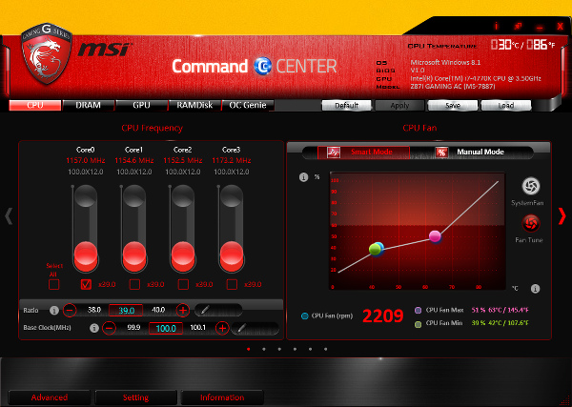Increase Ratio with the plus button
The width and height of the screenshot is (572, 407).
pyautogui.click(x=183, y=311)
